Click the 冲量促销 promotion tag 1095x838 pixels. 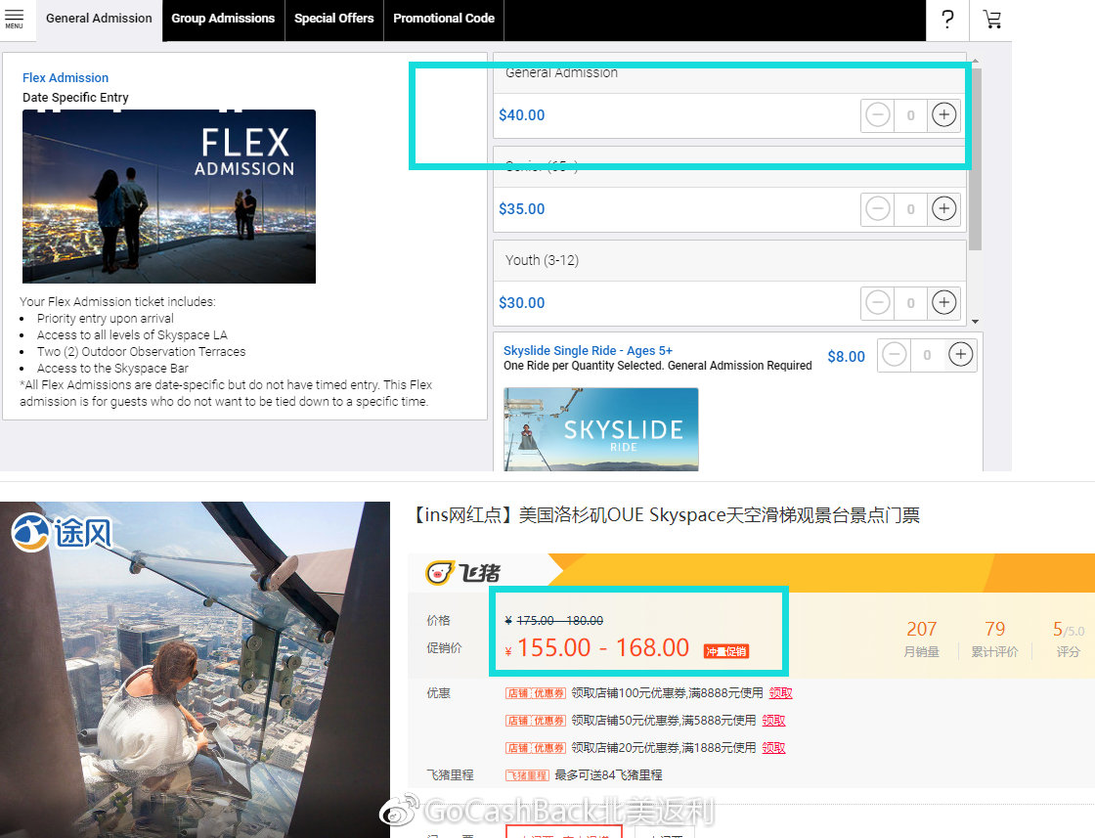point(726,651)
